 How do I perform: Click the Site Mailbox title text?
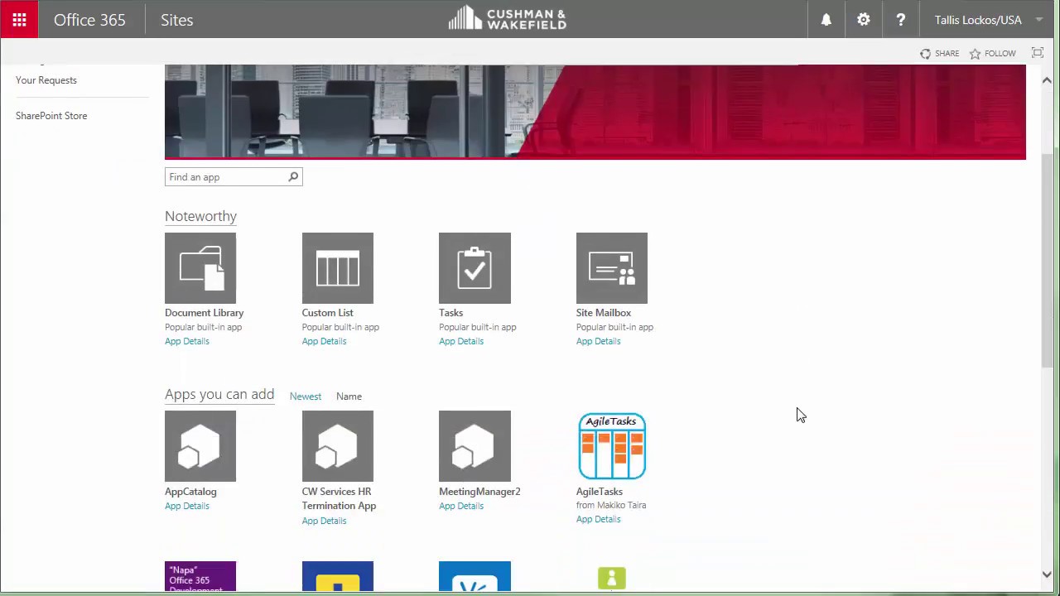click(x=604, y=313)
